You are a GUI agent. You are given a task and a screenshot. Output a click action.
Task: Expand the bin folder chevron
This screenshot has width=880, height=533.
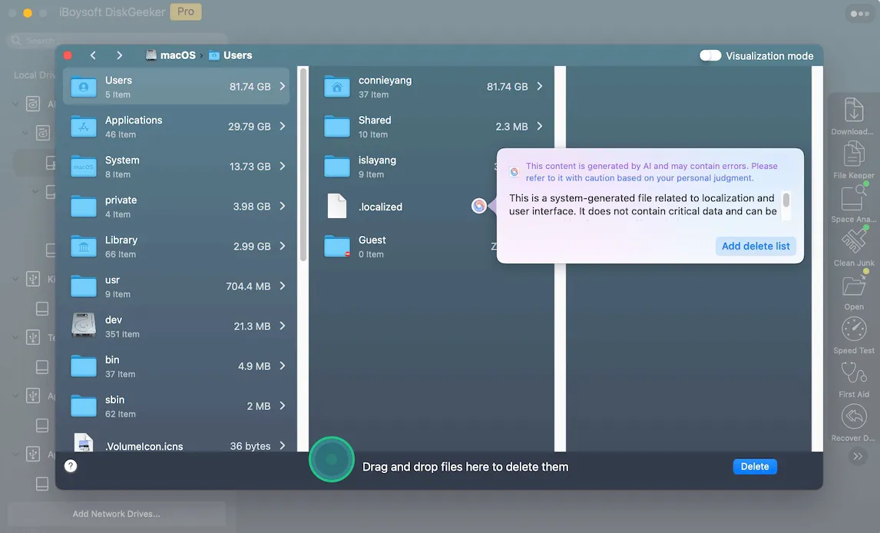pos(283,366)
